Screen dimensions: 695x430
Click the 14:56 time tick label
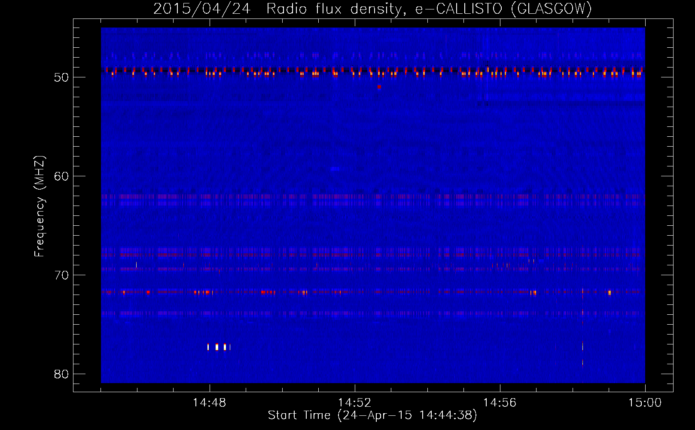(500, 402)
